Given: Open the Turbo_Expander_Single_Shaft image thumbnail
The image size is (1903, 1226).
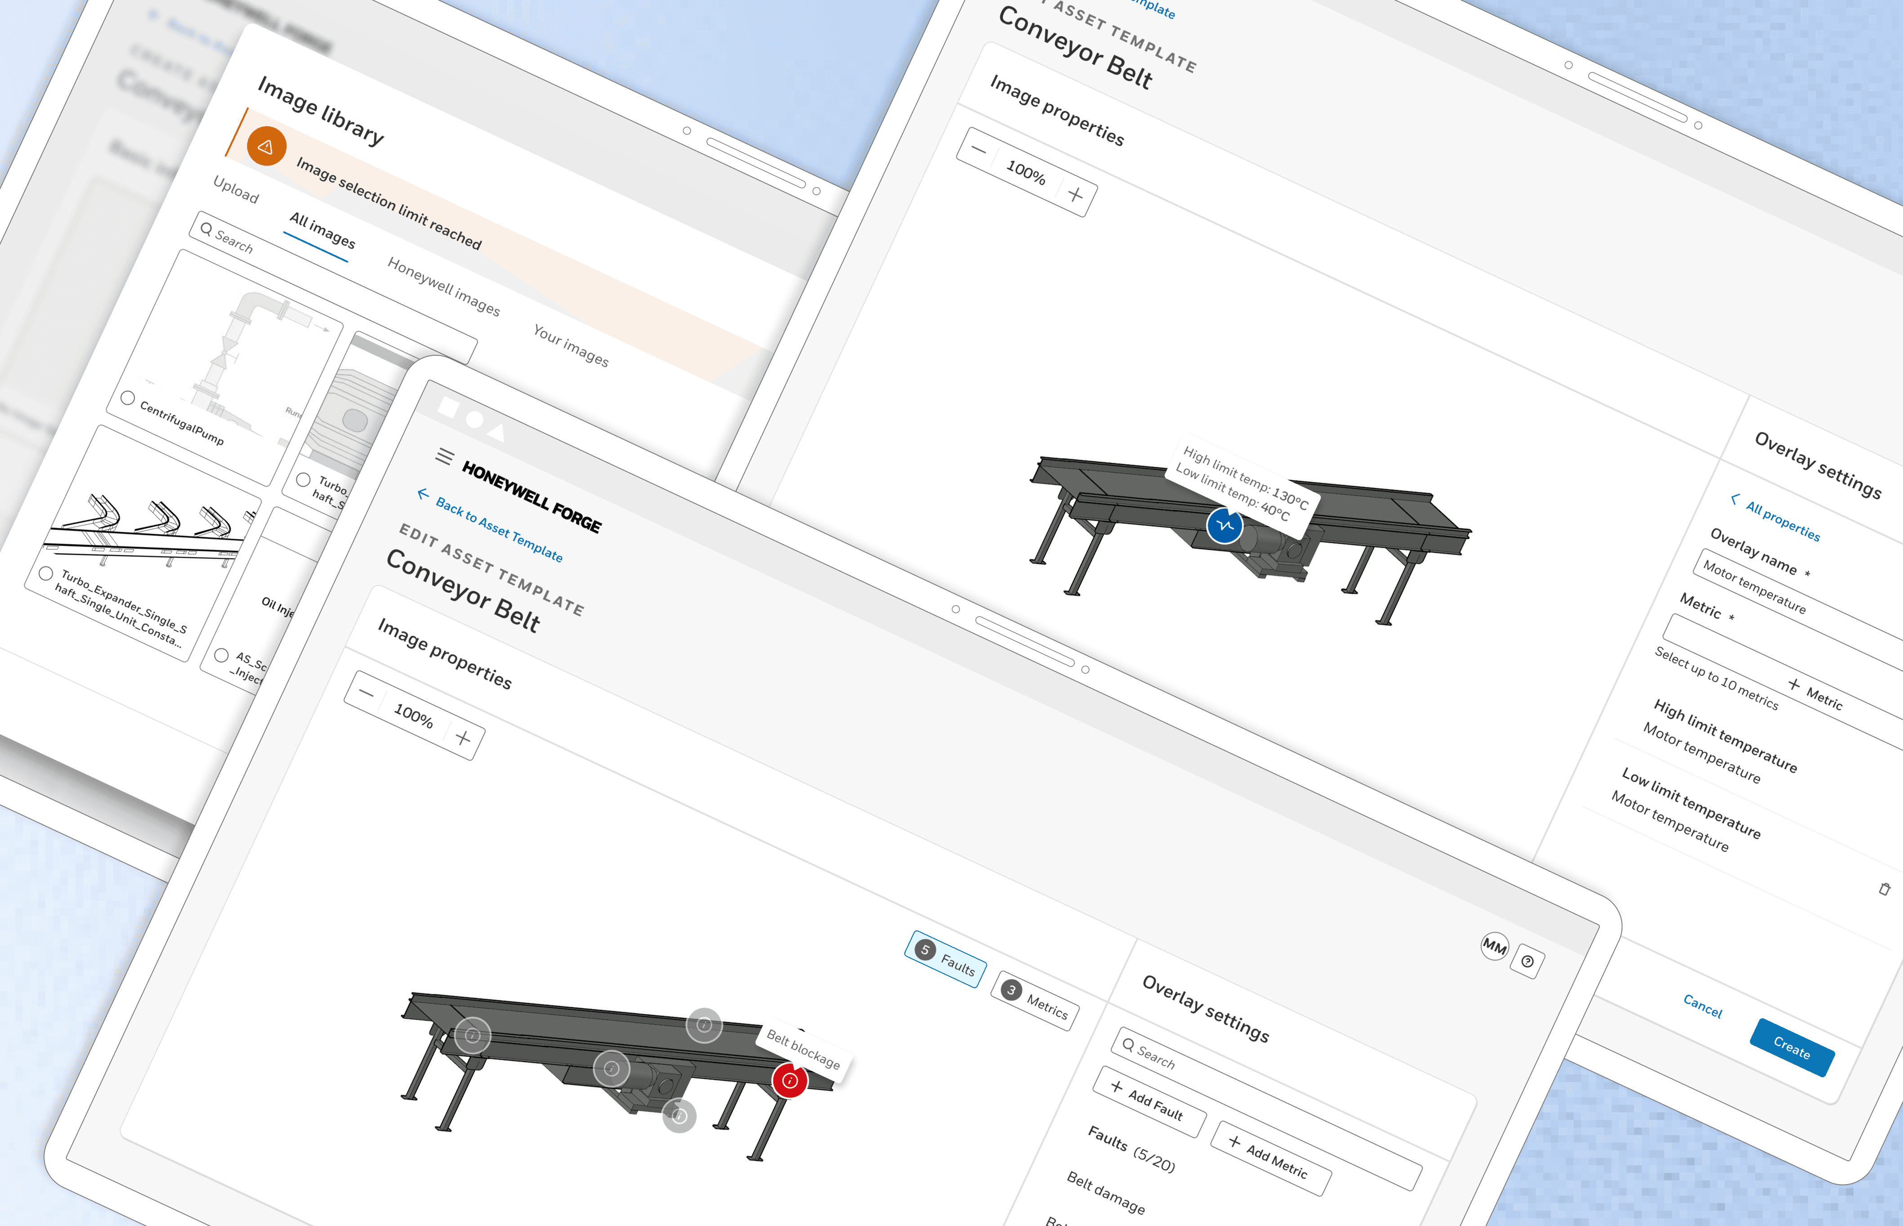Looking at the screenshot, I should [143, 544].
